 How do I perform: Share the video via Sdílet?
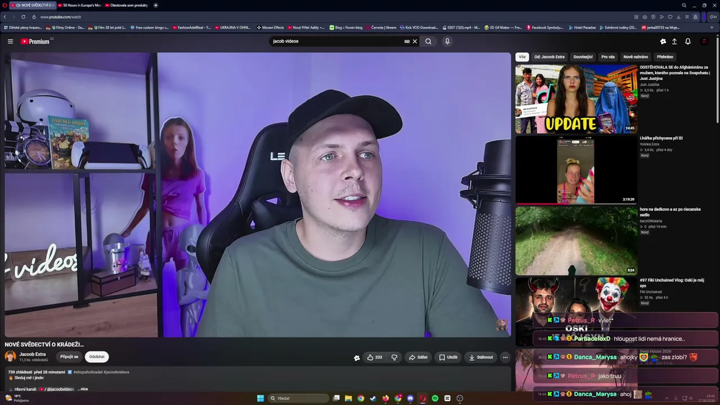point(418,357)
